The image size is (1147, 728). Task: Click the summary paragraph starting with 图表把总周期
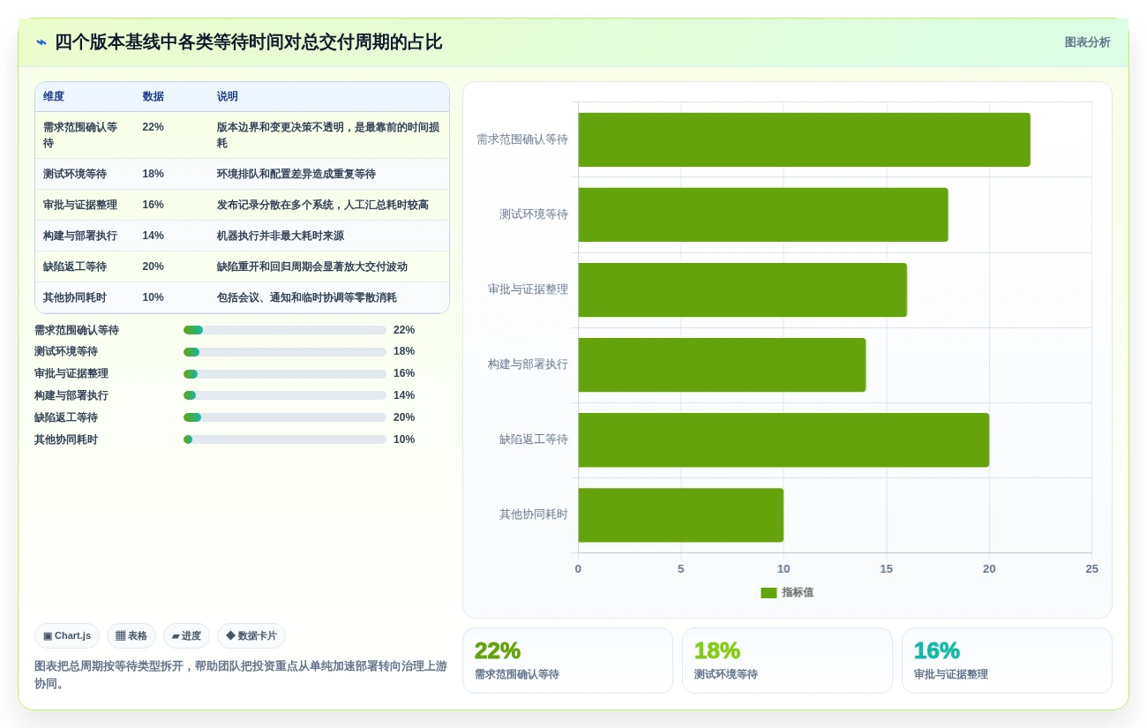tap(241, 675)
